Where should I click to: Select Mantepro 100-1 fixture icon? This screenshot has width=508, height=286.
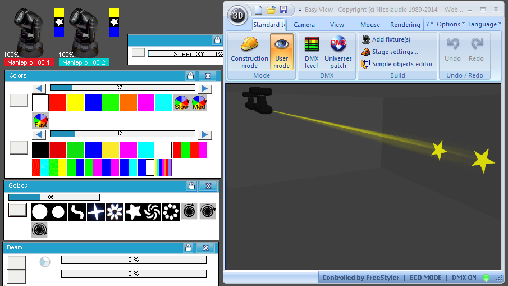coord(28,32)
